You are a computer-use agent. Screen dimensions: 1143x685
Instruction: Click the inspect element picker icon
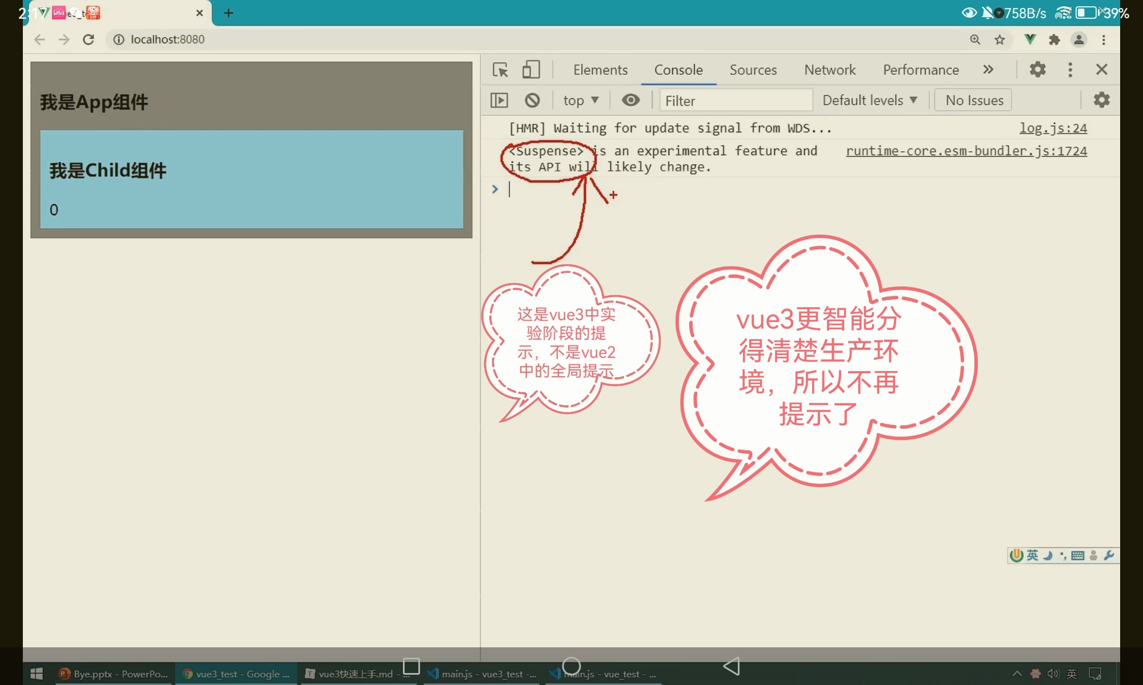click(500, 70)
